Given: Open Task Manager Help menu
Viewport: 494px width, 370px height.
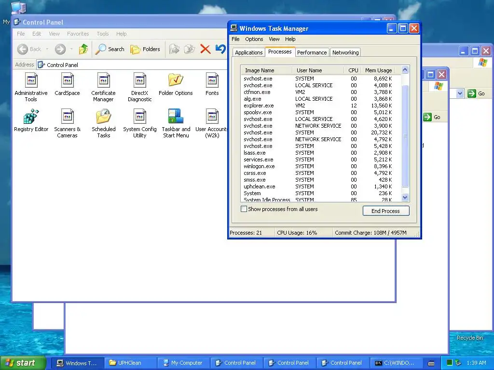Looking at the screenshot, I should coord(290,39).
